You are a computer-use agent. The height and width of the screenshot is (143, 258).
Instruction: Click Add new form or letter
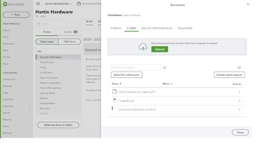(x=58, y=125)
